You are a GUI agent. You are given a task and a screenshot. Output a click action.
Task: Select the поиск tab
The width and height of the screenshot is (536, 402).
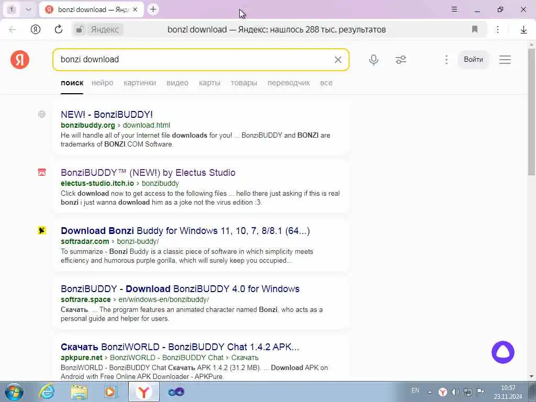pyautogui.click(x=72, y=83)
